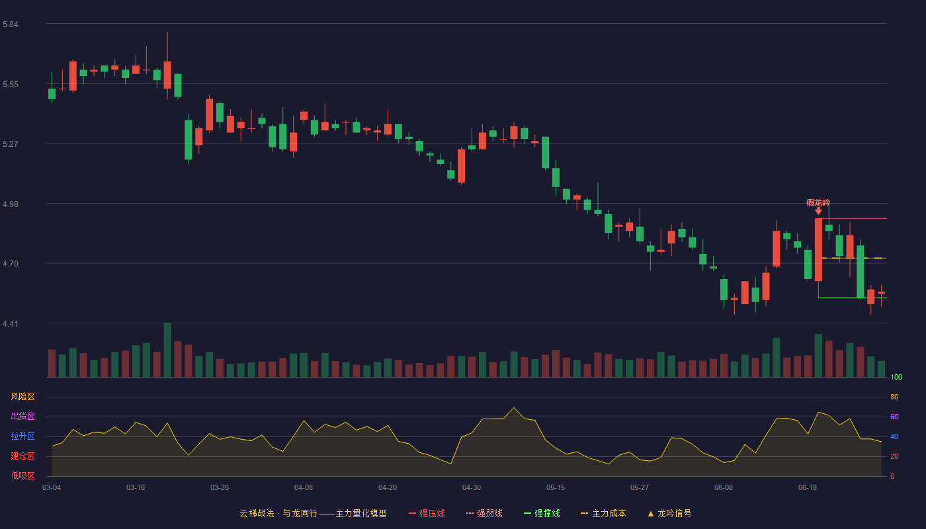Click the 假龙吟 signal arrow marker
The height and width of the screenshot is (529, 926).
click(x=818, y=211)
